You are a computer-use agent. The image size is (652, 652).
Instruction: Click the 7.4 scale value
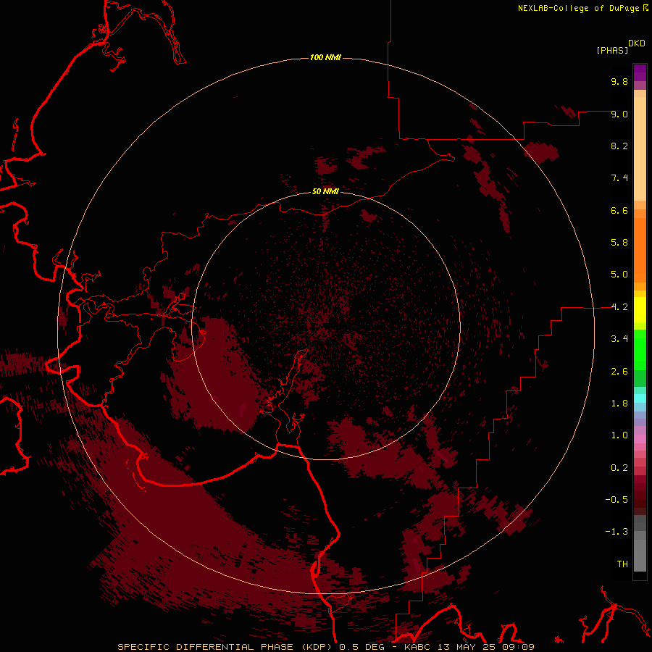(619, 178)
